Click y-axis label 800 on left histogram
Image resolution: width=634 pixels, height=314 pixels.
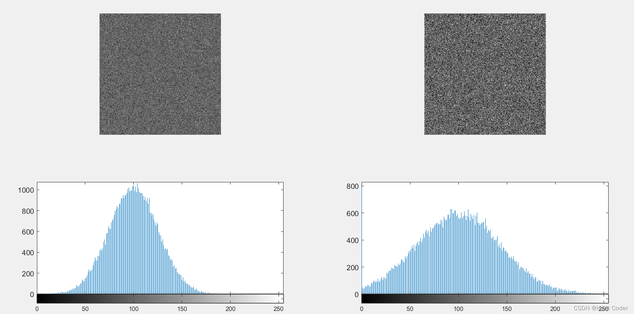pyautogui.click(x=28, y=211)
